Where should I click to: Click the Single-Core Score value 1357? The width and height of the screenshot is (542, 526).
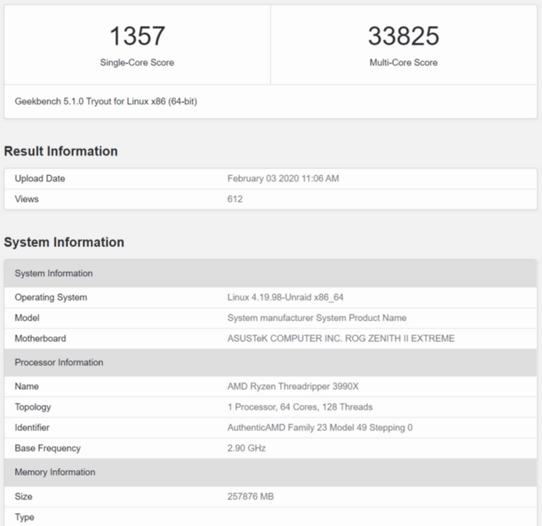click(x=137, y=35)
